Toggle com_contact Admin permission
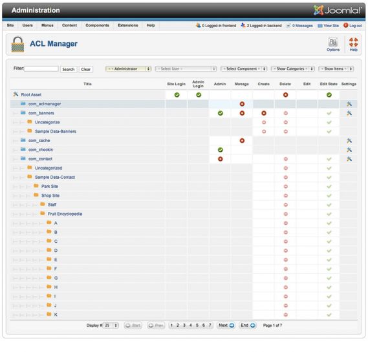 (220, 159)
